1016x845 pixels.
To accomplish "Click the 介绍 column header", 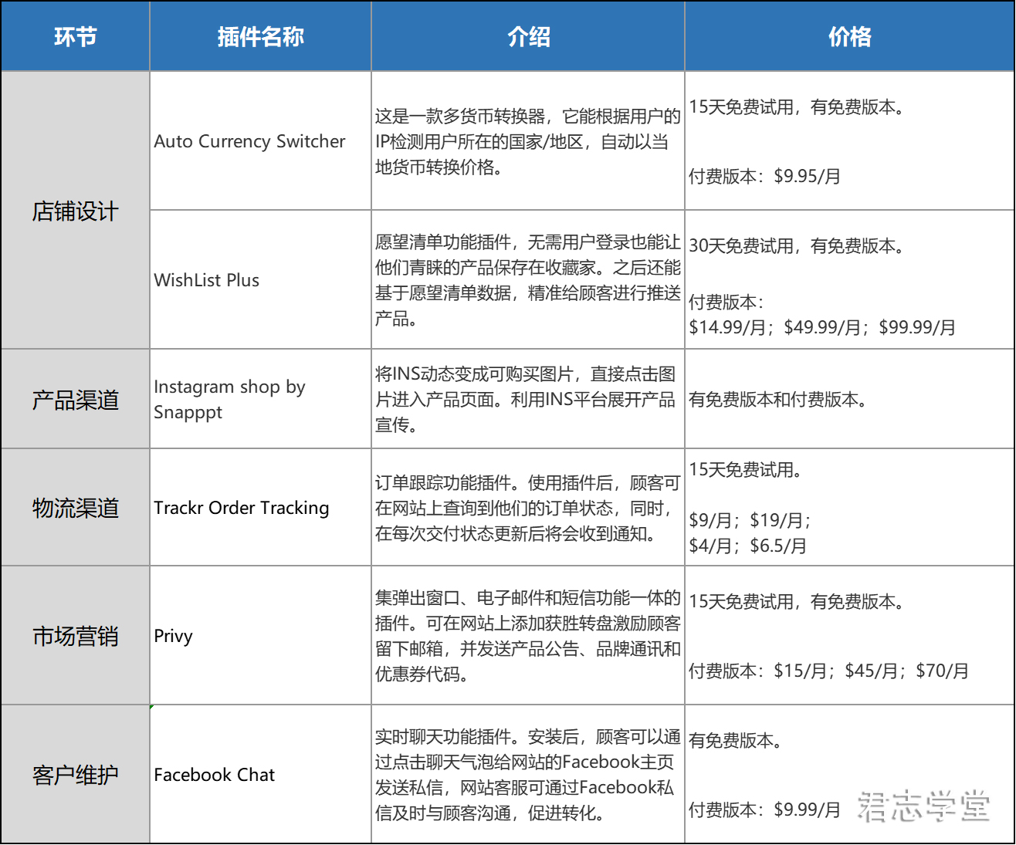I will click(528, 36).
